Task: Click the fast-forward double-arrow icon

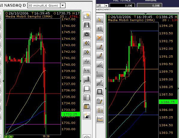Action: [x=86, y=52]
